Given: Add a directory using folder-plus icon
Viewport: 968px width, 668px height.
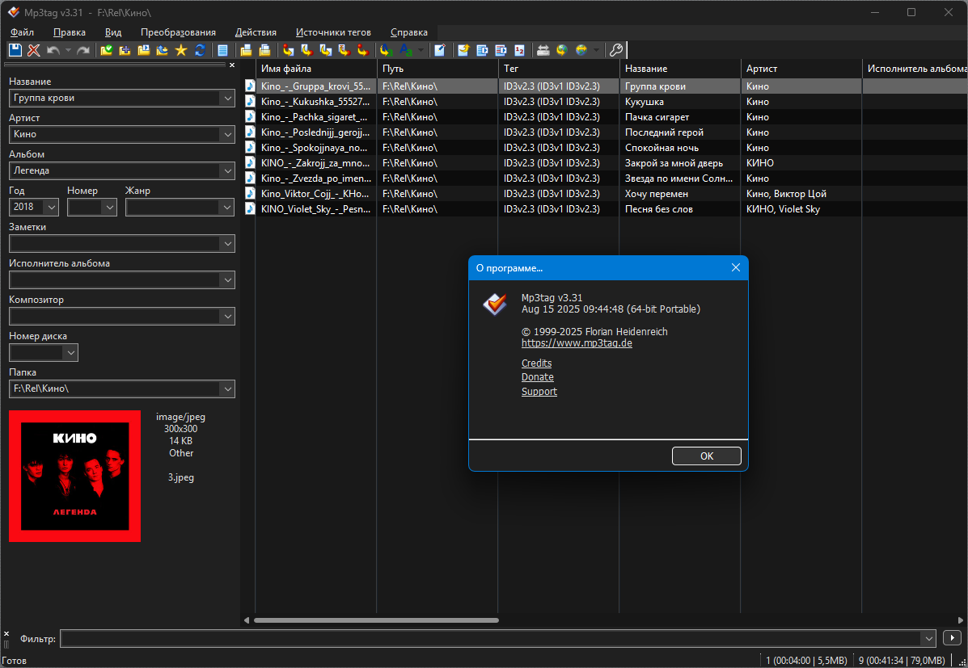Looking at the screenshot, I should (x=125, y=51).
